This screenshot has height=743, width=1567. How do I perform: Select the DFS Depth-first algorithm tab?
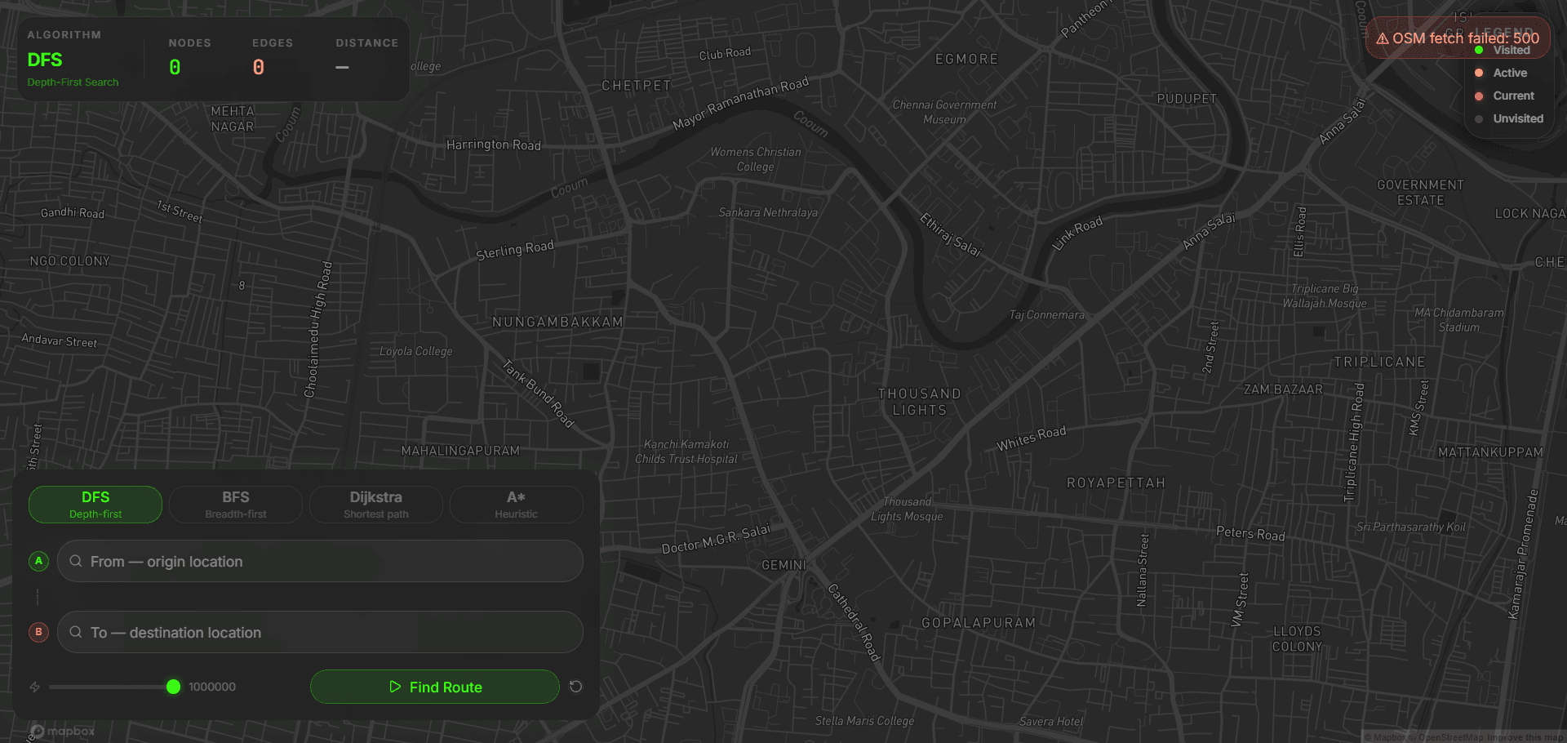coord(95,505)
